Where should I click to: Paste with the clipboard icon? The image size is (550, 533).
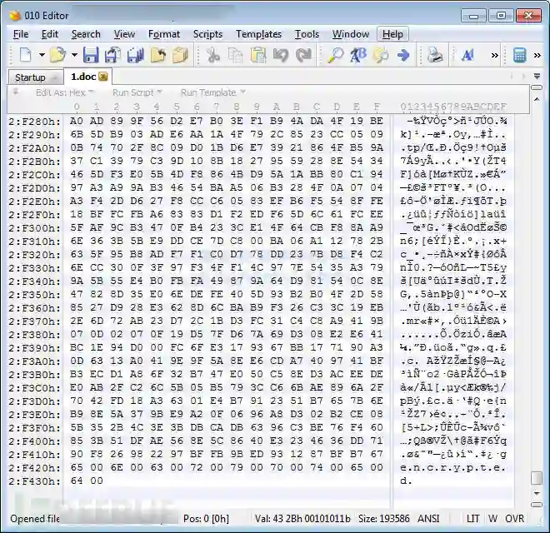258,55
